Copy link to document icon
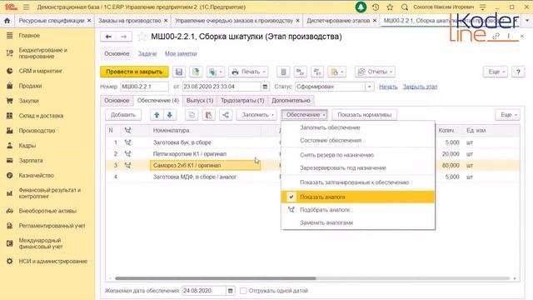533x300 pixels. tap(496, 36)
